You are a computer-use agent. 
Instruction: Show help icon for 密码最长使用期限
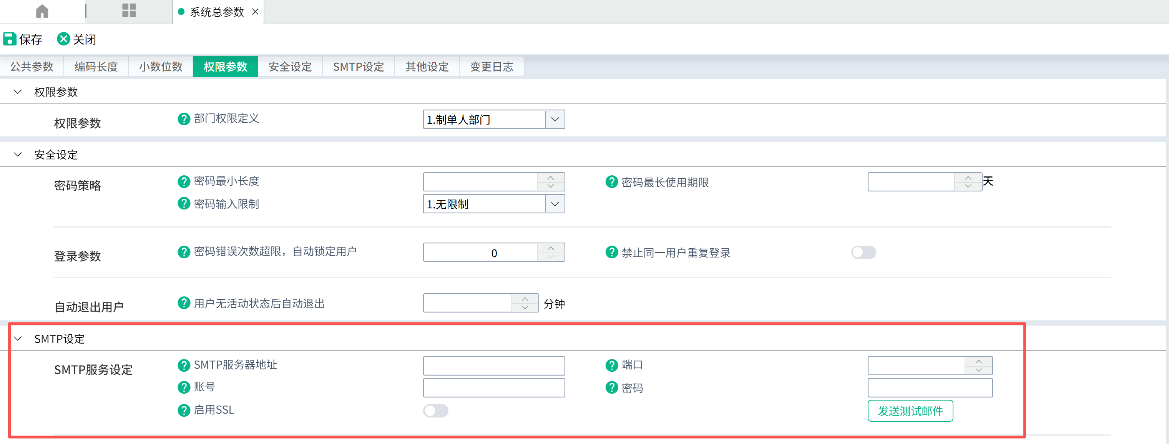click(x=612, y=182)
